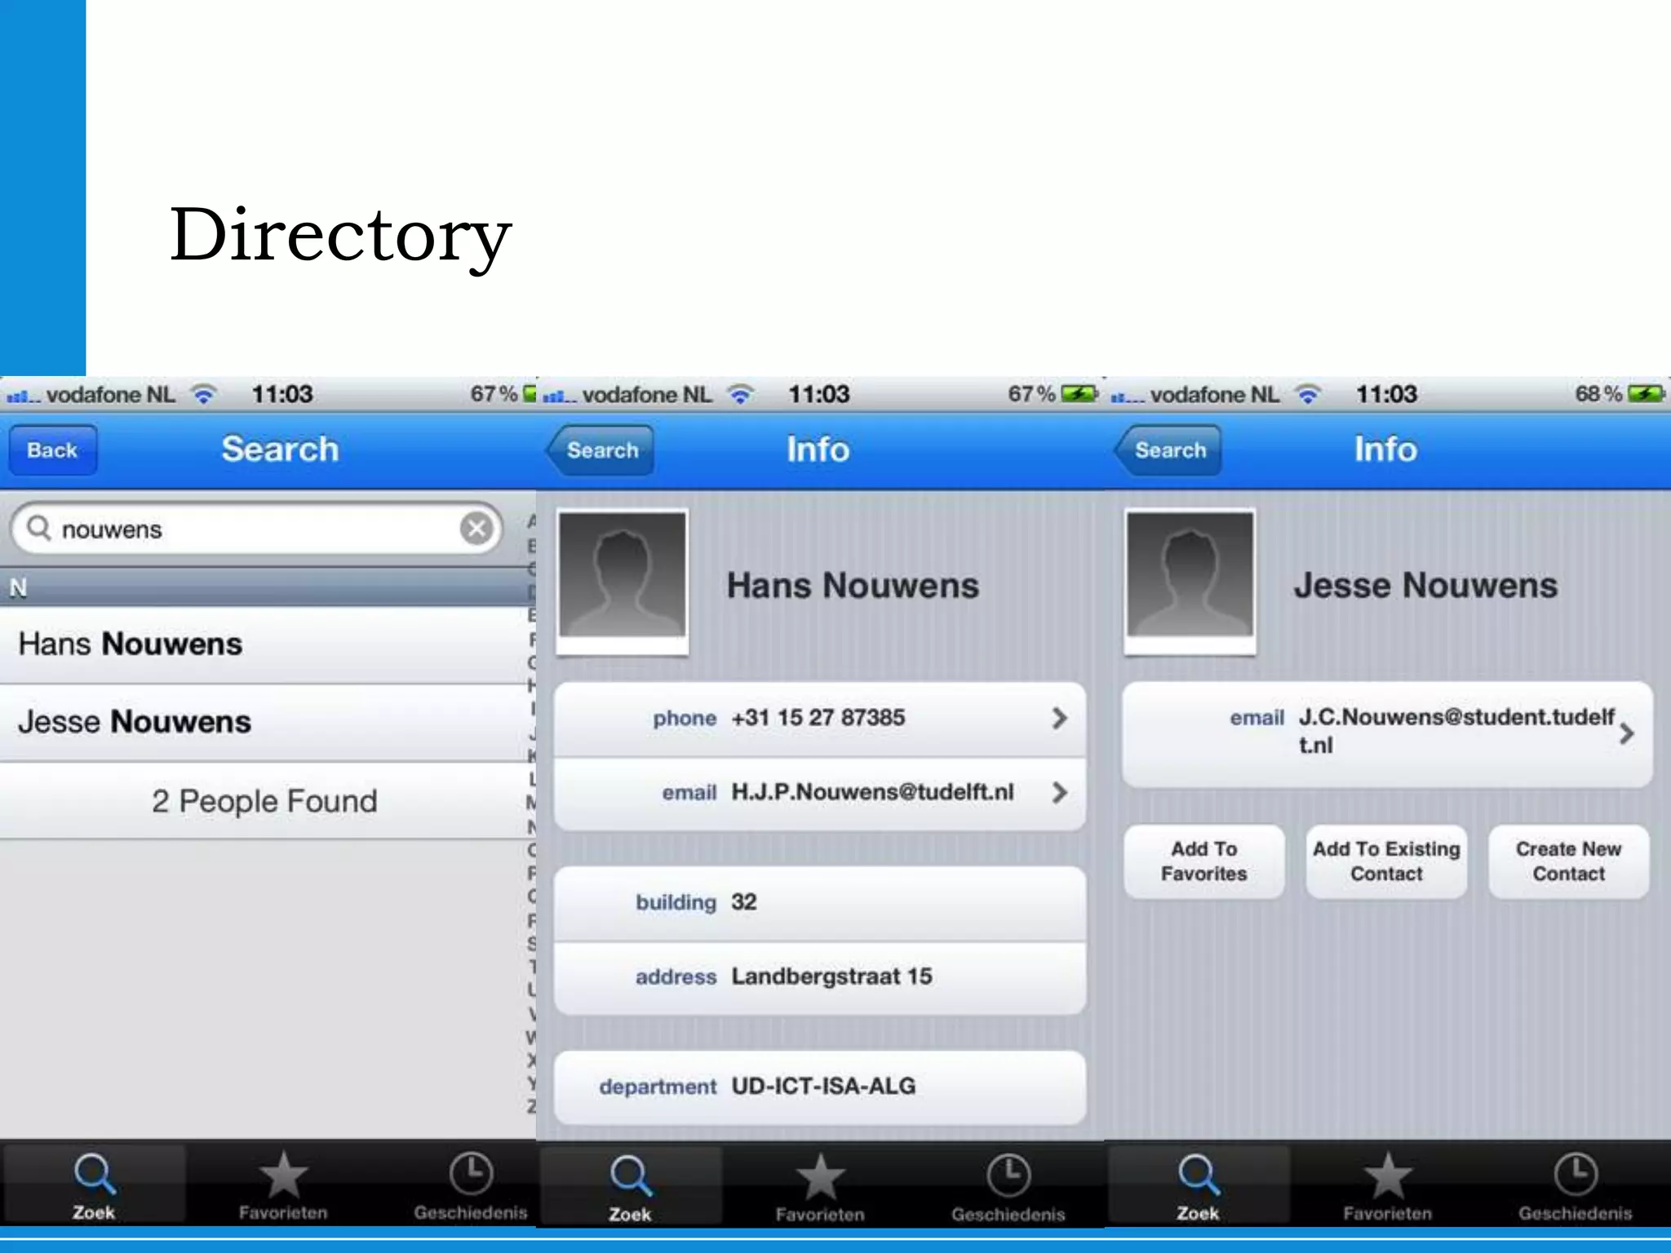Tap Search back button on Jesse Nouwens Info
The height and width of the screenshot is (1253, 1671).
coord(1168,449)
